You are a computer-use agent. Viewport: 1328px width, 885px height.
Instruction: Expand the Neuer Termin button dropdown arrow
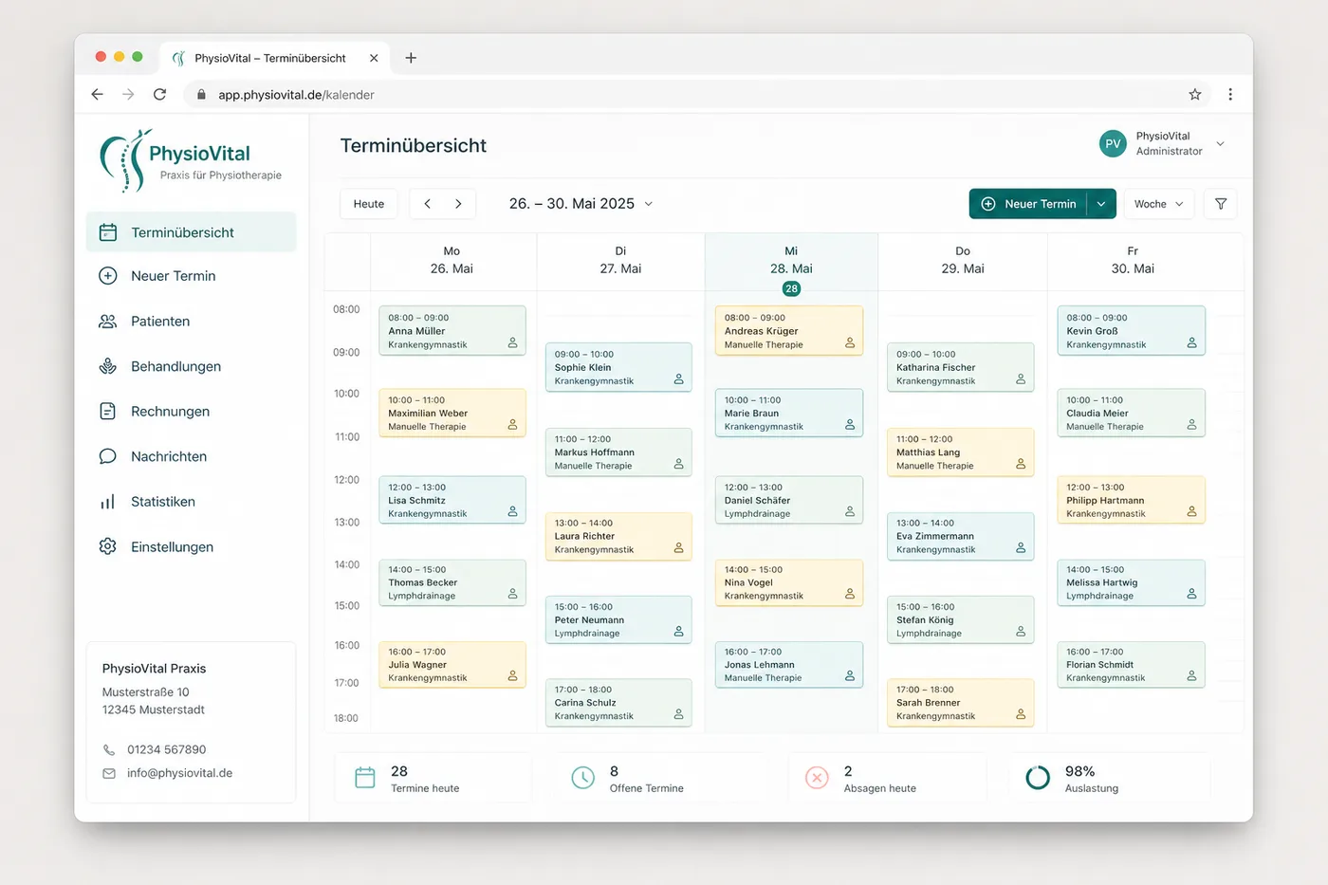pos(1101,204)
